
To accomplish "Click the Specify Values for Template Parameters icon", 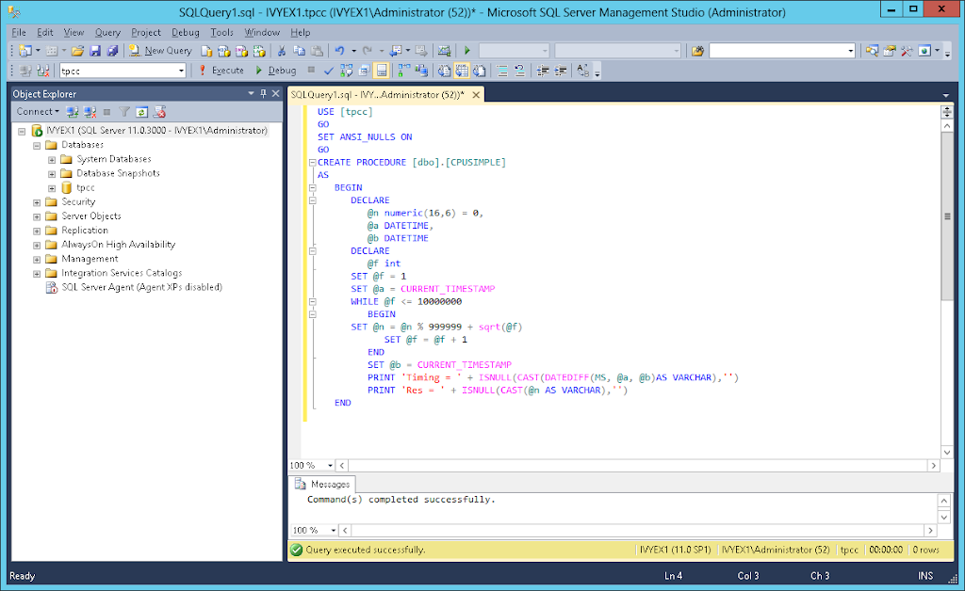I will tap(582, 71).
